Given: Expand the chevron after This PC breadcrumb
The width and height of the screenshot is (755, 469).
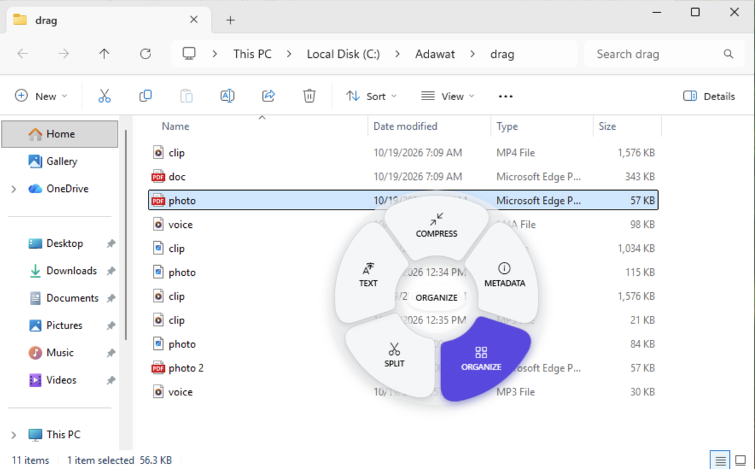Looking at the screenshot, I should [x=289, y=54].
